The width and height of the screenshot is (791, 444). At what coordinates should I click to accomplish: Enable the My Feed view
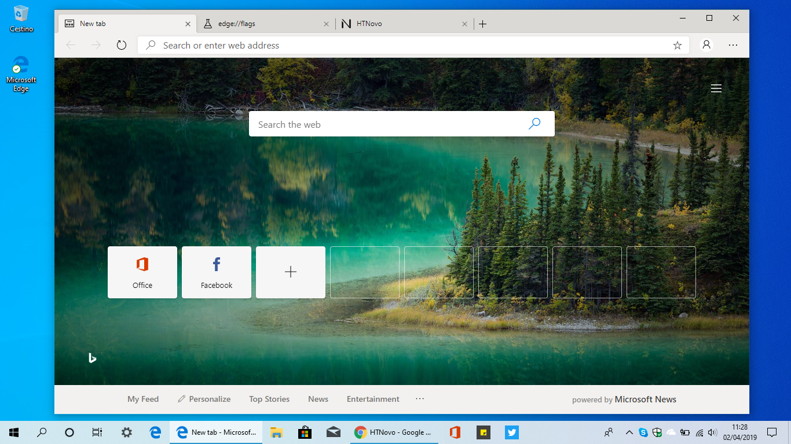(x=143, y=399)
